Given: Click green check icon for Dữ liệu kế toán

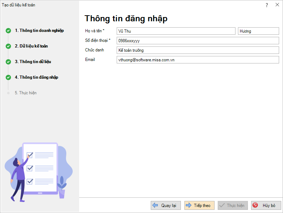Looking at the screenshot, I should point(8,46).
